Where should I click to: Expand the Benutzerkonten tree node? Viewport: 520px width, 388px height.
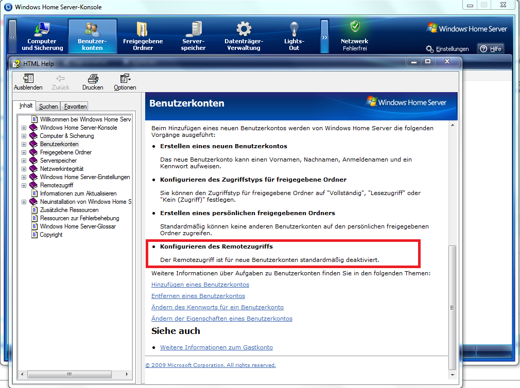click(x=24, y=144)
